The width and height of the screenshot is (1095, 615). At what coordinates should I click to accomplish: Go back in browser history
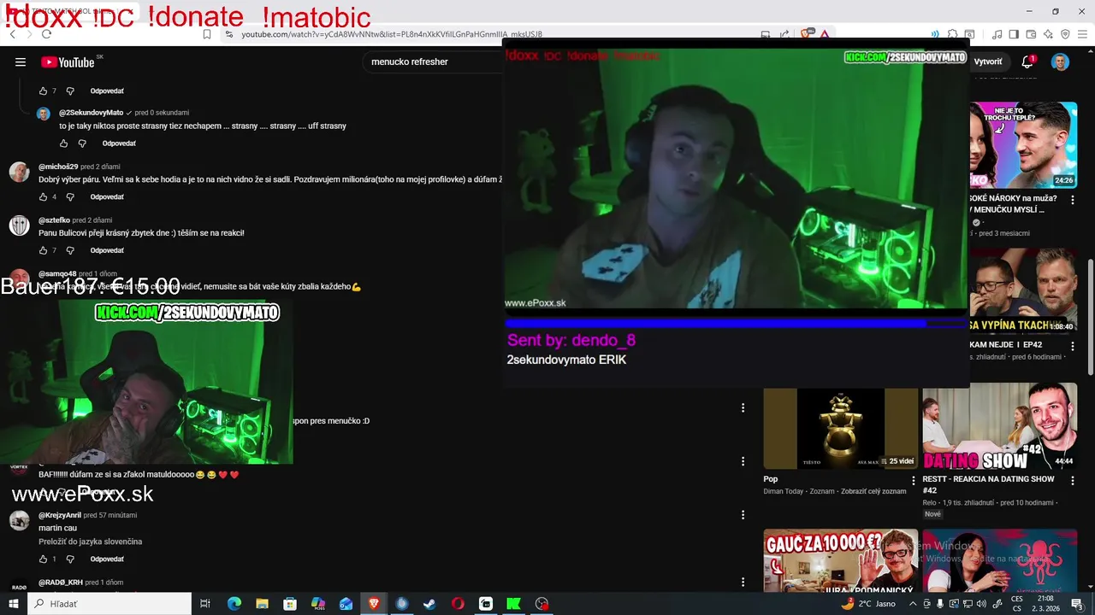(12, 34)
